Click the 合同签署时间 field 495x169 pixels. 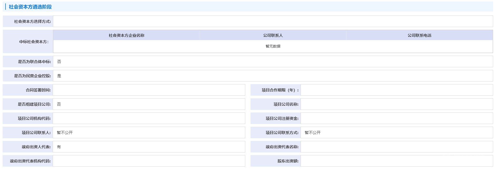(x=149, y=90)
